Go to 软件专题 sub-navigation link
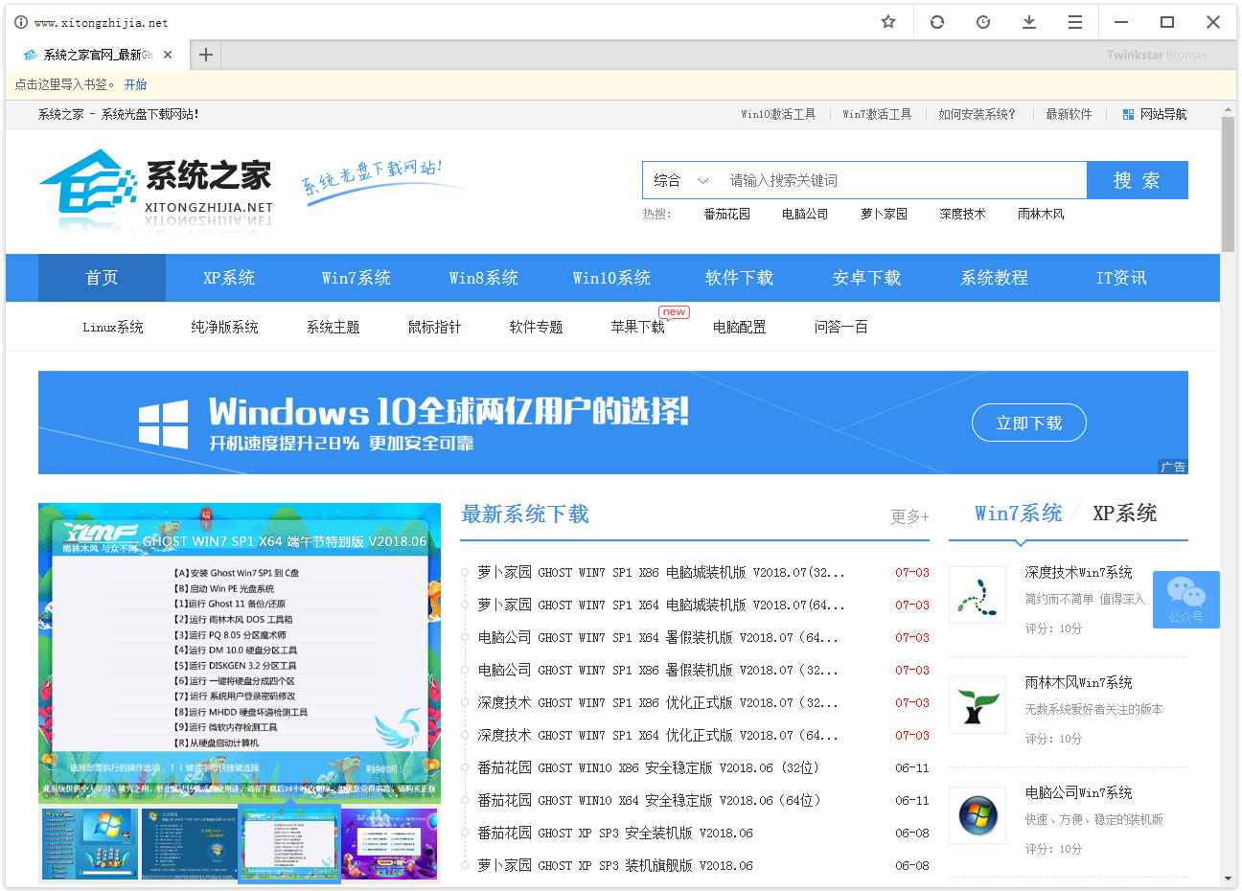Image resolution: width=1242 pixels, height=891 pixels. pyautogui.click(x=536, y=327)
